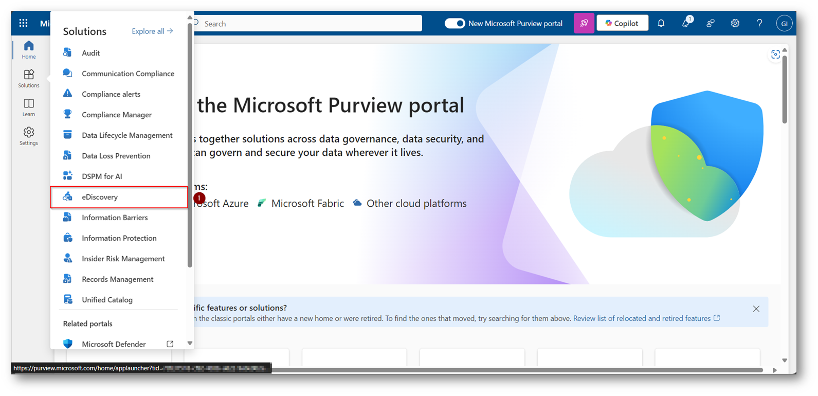Select Audit from Solutions menu
The height and width of the screenshot is (396, 818).
click(x=119, y=52)
